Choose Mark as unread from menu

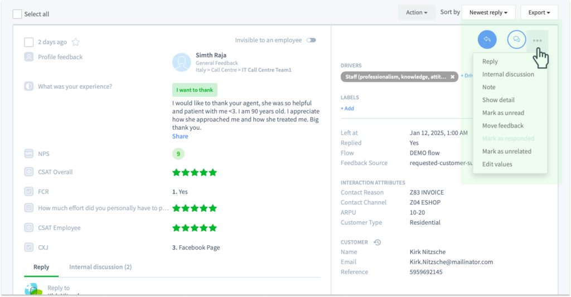503,113
